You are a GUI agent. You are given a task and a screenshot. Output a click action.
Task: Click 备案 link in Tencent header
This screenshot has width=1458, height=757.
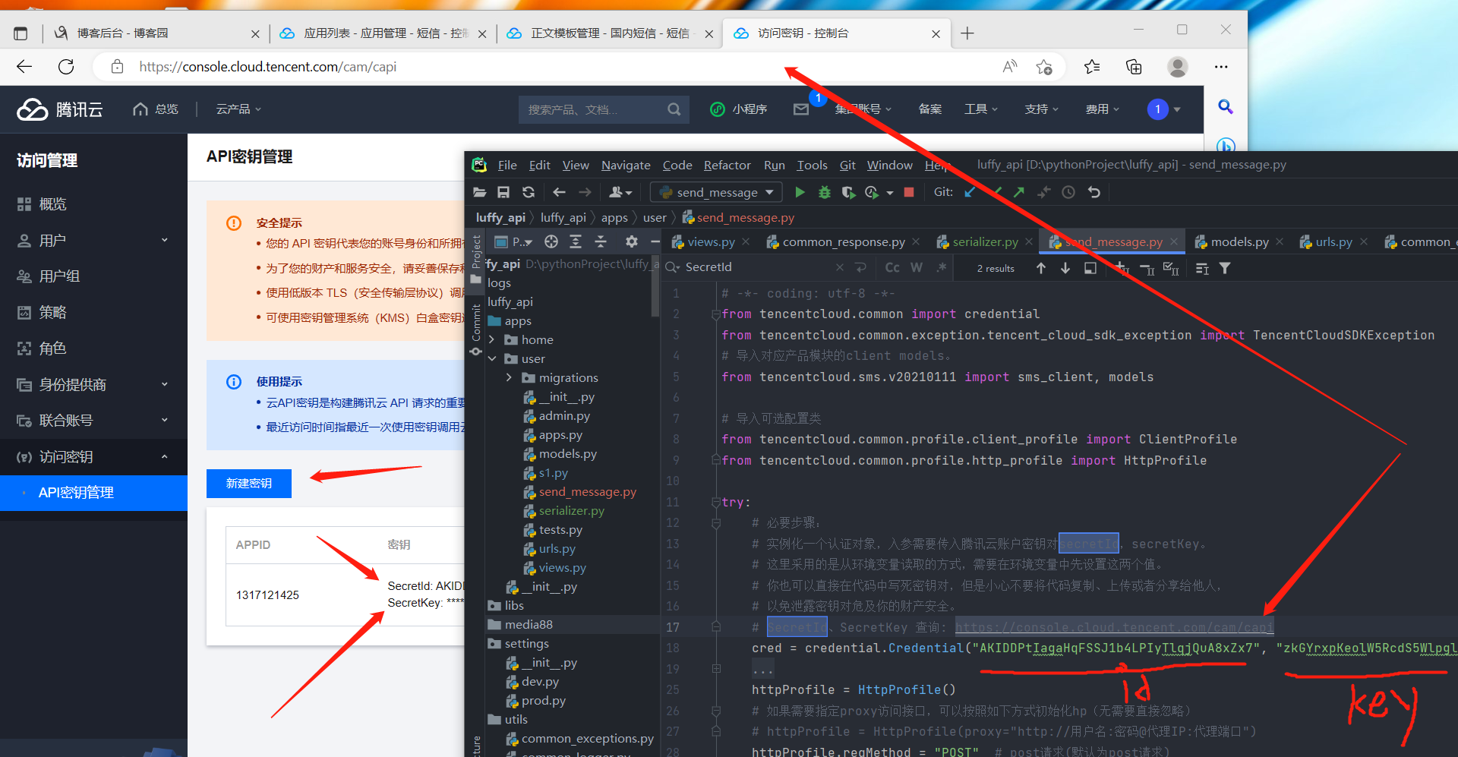(x=929, y=109)
